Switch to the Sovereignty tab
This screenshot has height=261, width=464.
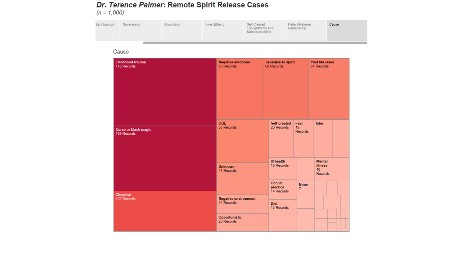[x=141, y=31]
